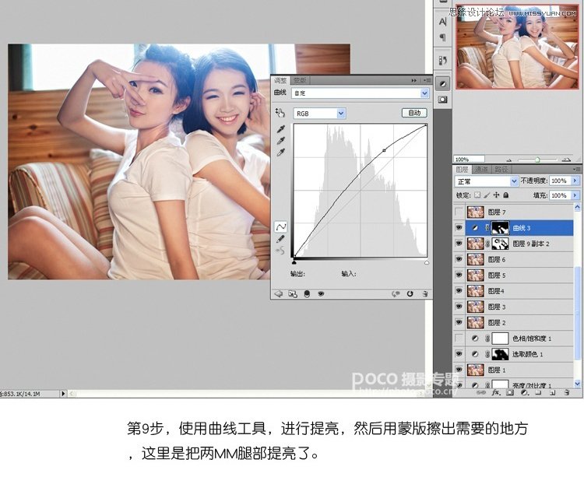This screenshot has width=584, height=477.
Task: Click the Navigator 100% zoom field
Action: [x=470, y=159]
